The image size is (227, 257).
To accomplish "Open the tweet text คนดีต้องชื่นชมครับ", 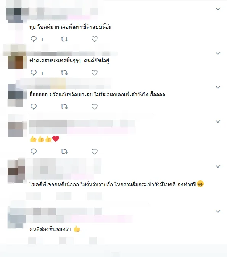I will (50, 229).
